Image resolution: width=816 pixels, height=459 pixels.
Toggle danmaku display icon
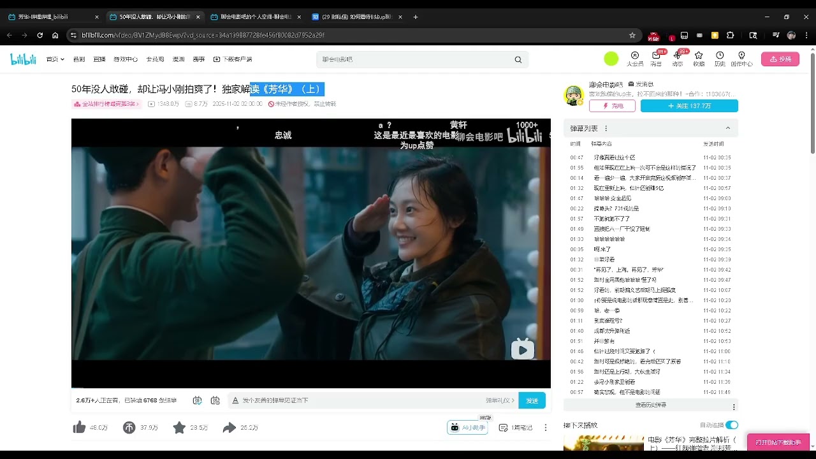[x=197, y=400]
